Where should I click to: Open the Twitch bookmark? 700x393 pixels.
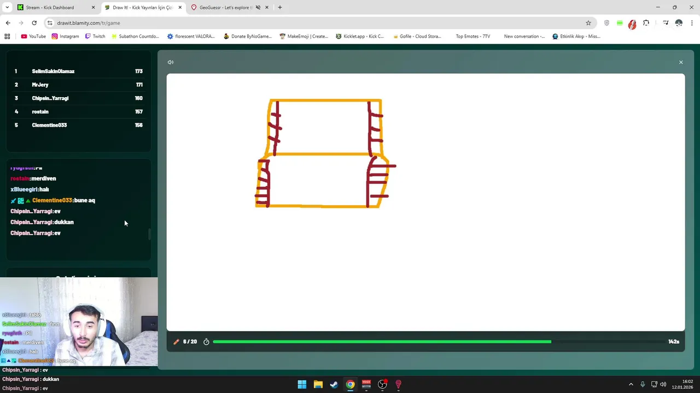[x=95, y=37]
